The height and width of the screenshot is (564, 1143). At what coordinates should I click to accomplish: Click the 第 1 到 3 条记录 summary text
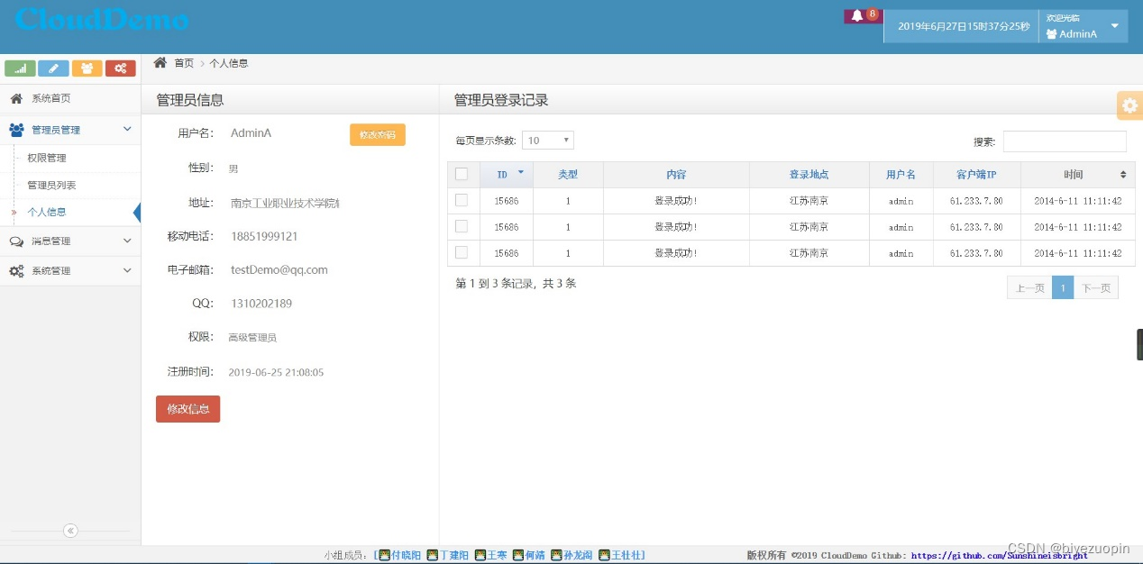click(516, 284)
